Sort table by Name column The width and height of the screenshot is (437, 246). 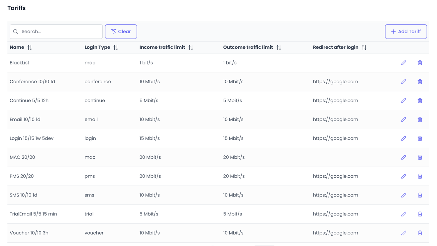pos(30,47)
